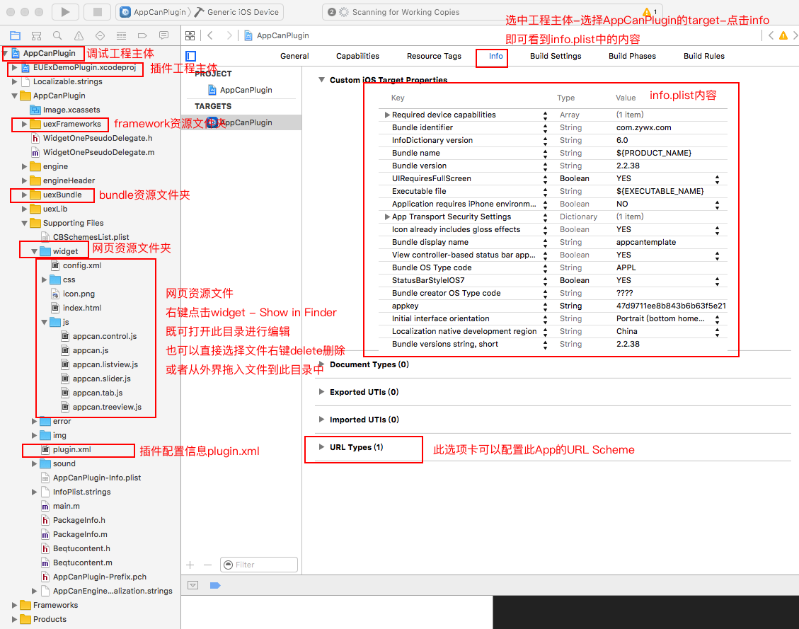
Task: Choose Generic iOS Device destination
Action: 238,12
